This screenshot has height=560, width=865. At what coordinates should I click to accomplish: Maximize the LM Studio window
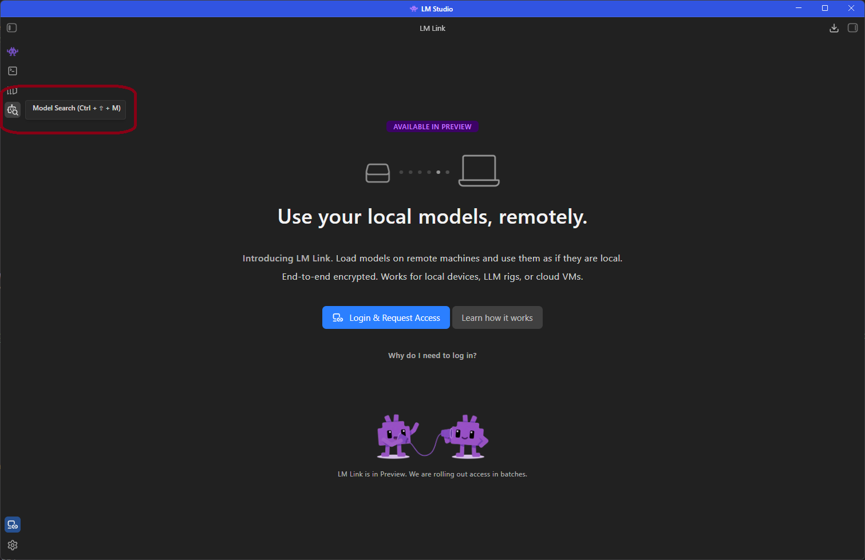coord(825,8)
